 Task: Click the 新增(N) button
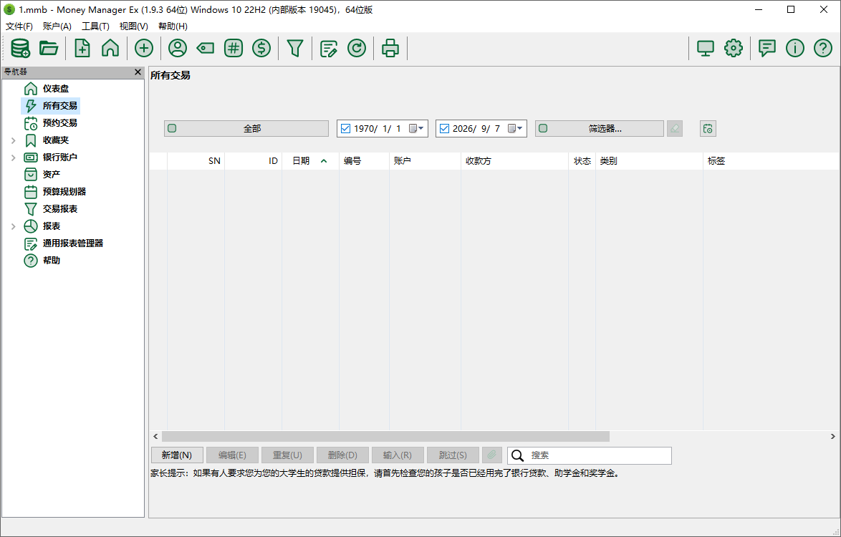[177, 455]
